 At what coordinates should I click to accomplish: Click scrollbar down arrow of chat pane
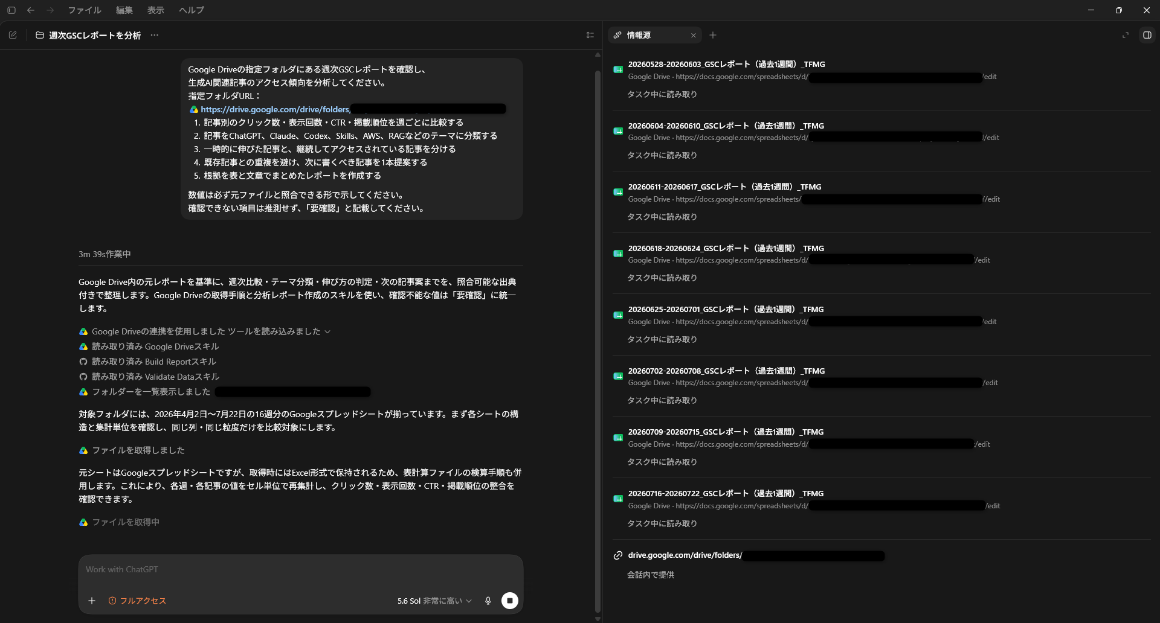coord(598,619)
